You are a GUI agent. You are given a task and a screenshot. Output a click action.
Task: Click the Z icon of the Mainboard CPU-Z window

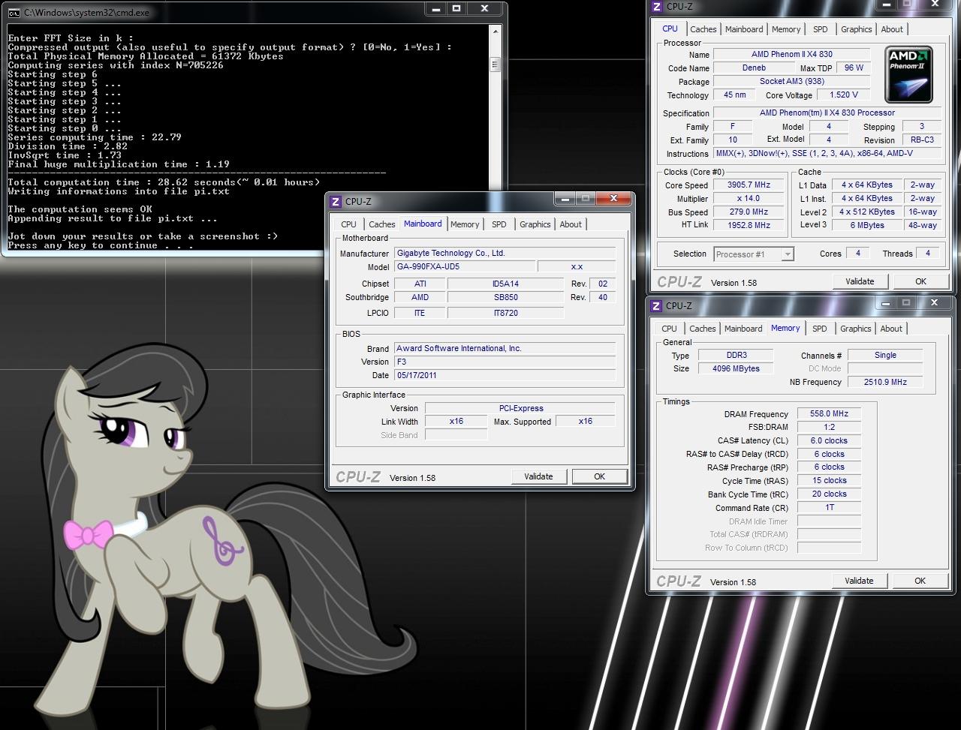click(x=336, y=201)
